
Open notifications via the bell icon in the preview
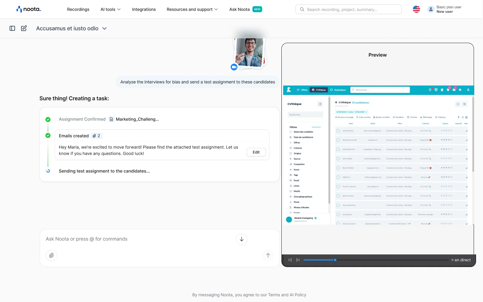pos(448,90)
